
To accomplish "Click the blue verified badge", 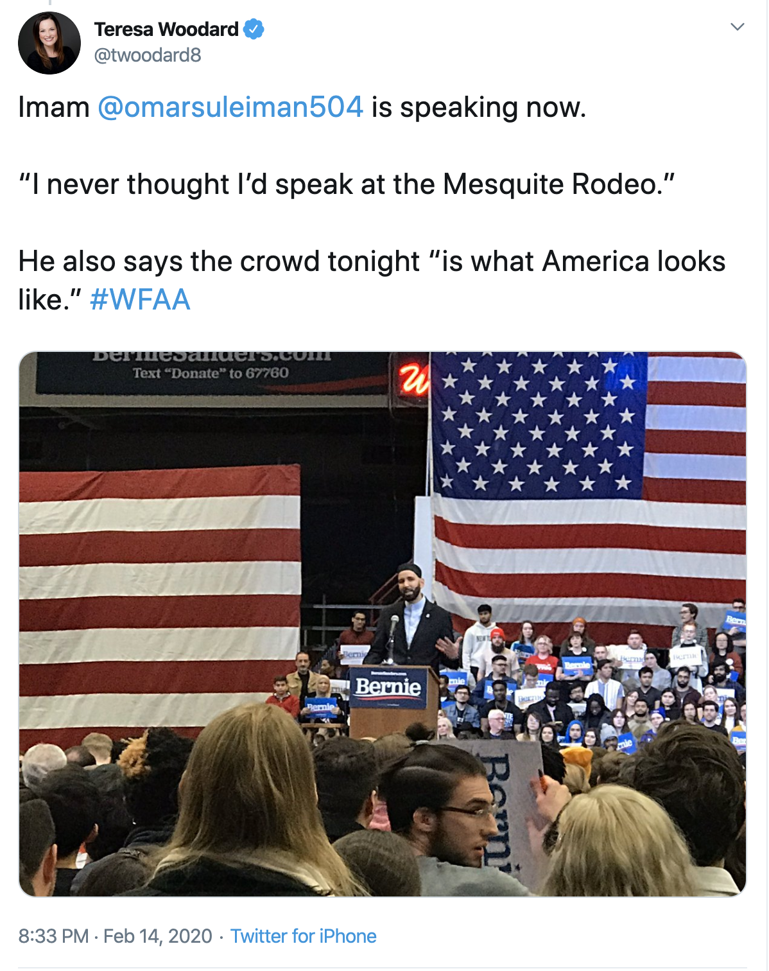I will (x=254, y=29).
